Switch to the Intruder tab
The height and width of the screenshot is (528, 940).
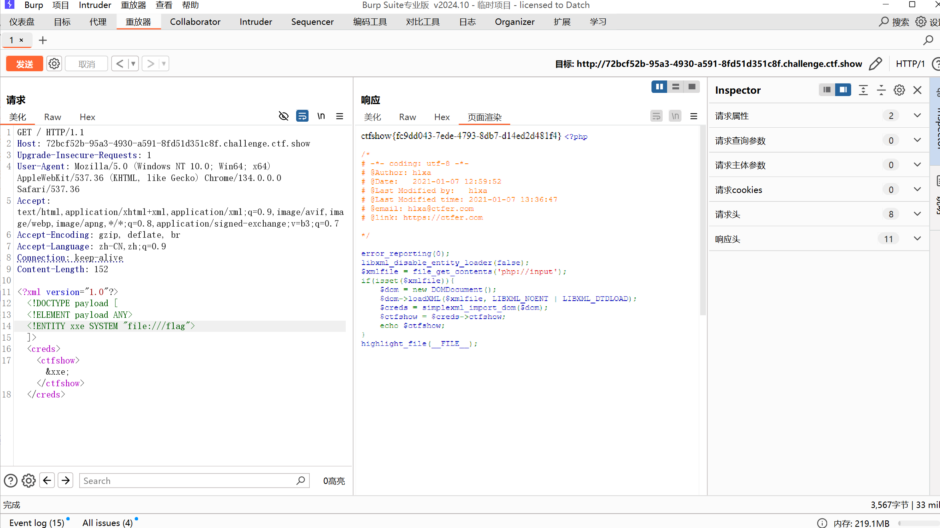256,22
